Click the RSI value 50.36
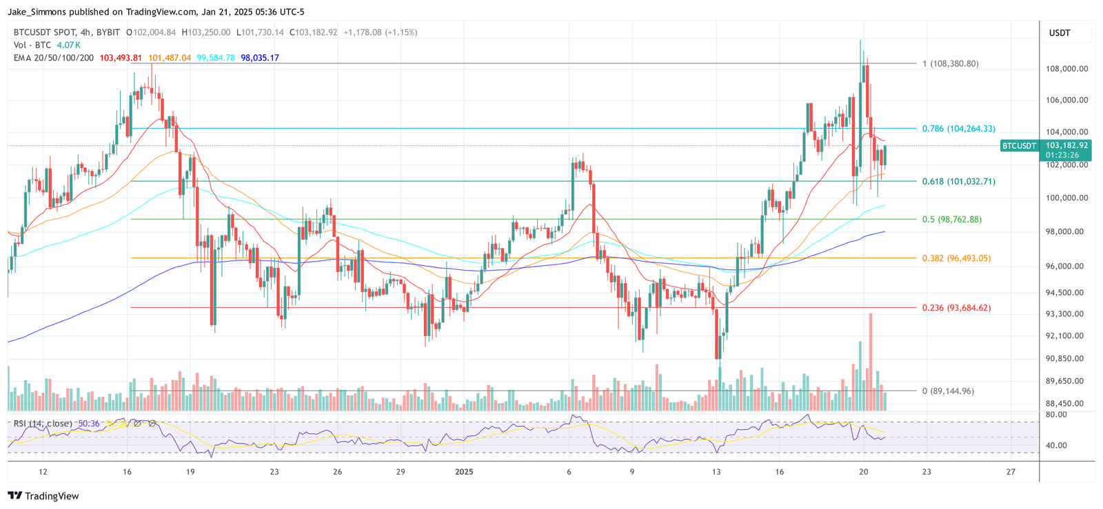Screen dimensions: 1103x509 pyautogui.click(x=89, y=424)
